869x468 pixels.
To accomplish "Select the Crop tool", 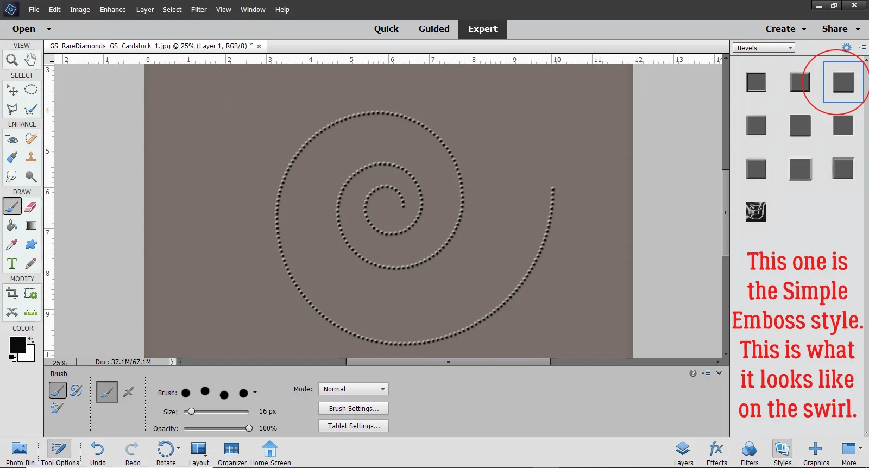I will tap(12, 294).
